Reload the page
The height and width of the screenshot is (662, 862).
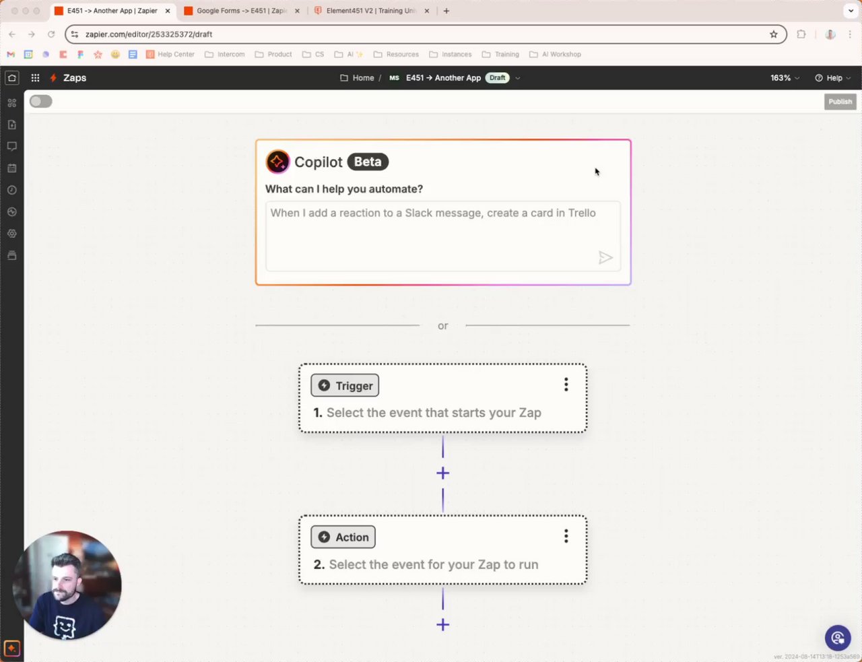point(51,34)
